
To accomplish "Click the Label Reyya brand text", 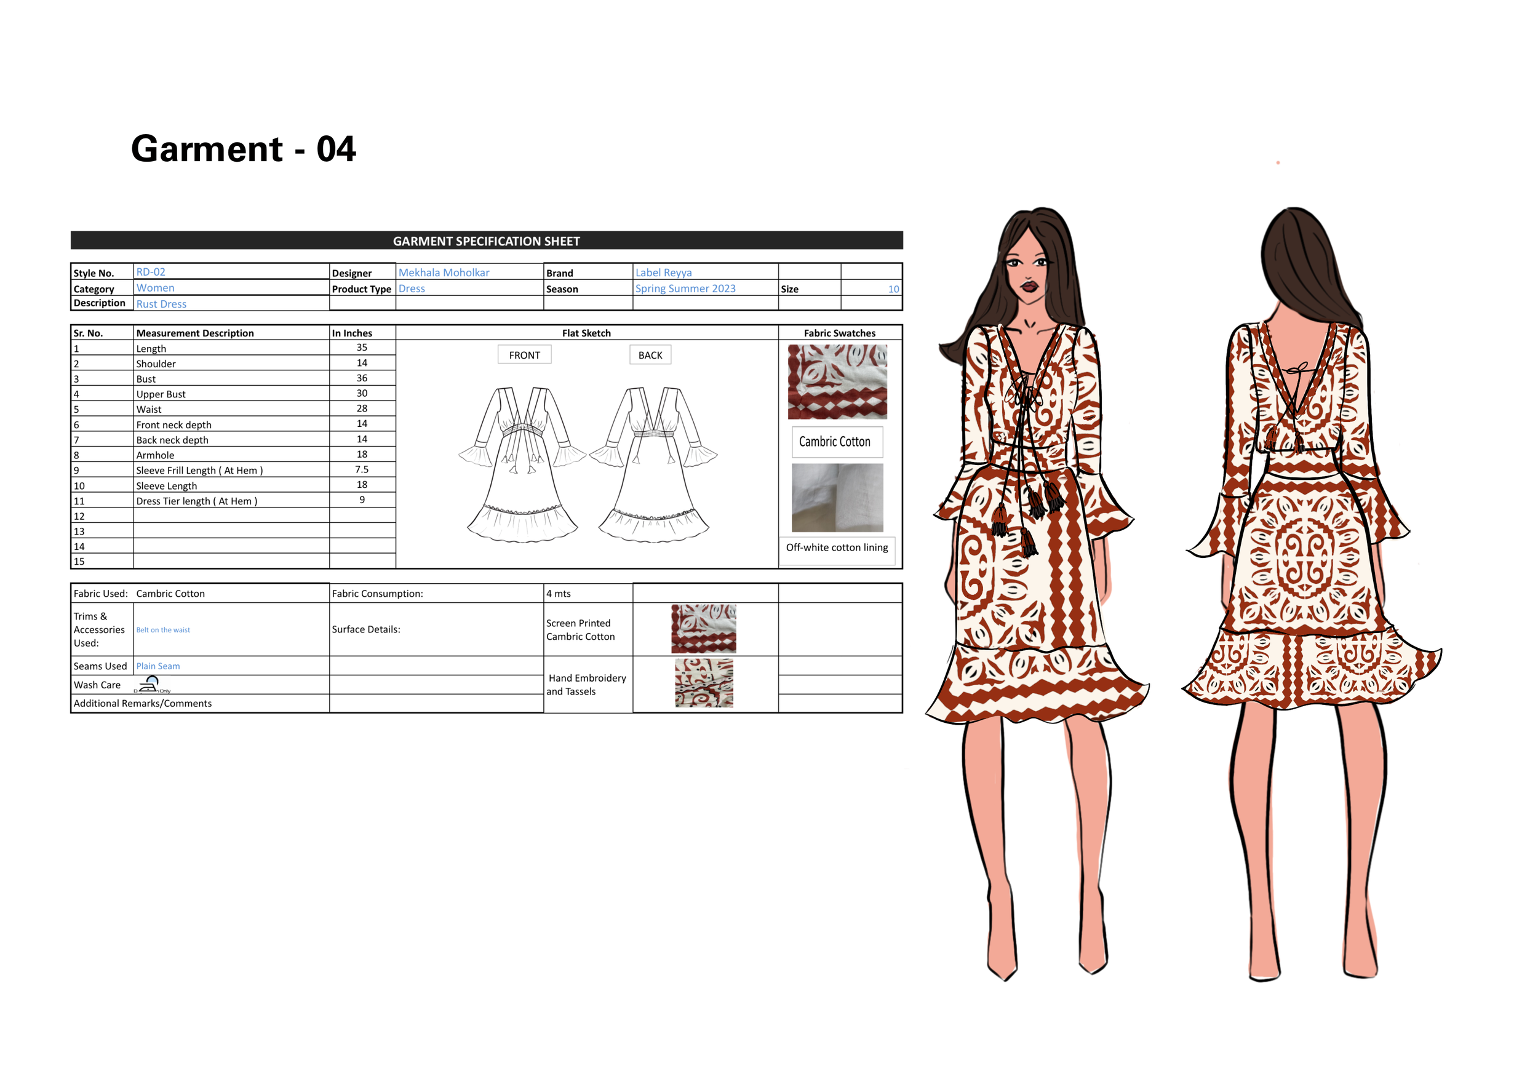I will pyautogui.click(x=663, y=273).
